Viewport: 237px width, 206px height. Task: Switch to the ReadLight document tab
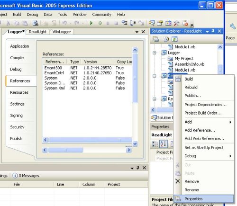37,32
